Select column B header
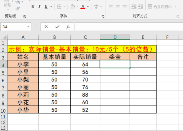The width and height of the screenshot is (183, 131). tap(55, 37)
